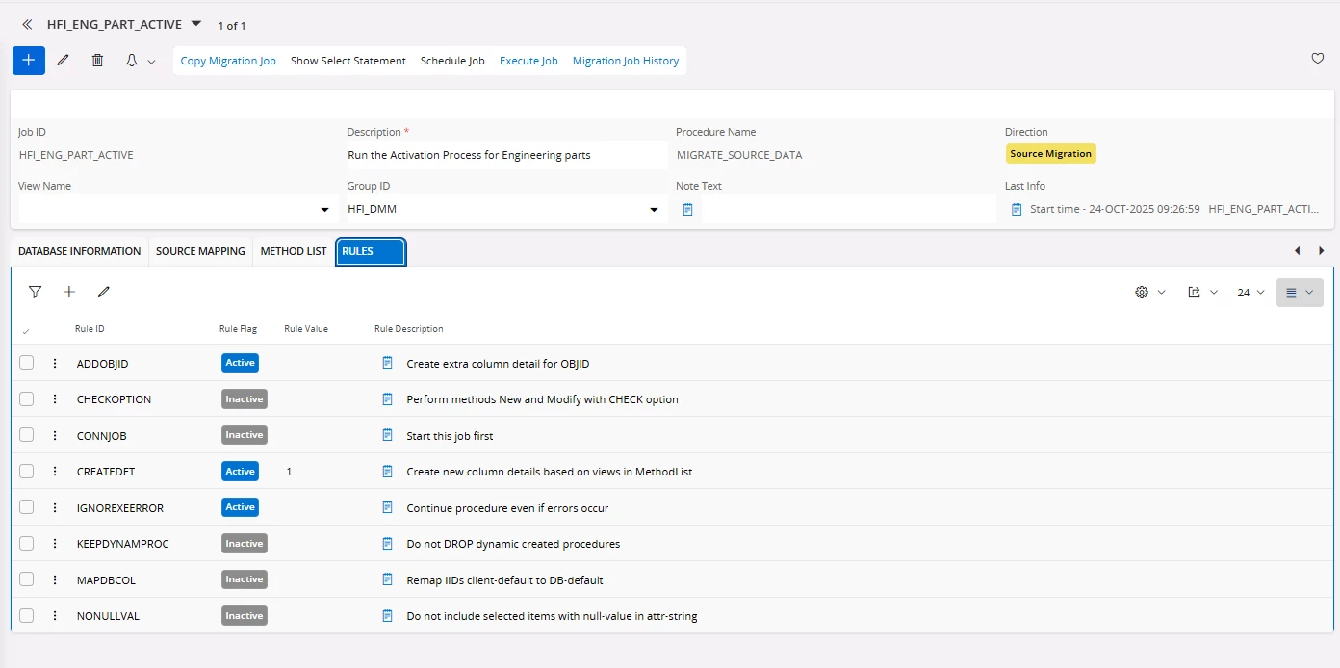The width and height of the screenshot is (1340, 668).
Task: Open the filter funnel in rules list
Action: click(x=36, y=292)
